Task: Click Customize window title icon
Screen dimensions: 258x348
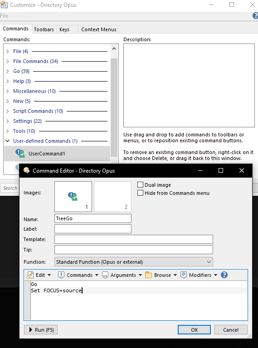Action: point(4,5)
